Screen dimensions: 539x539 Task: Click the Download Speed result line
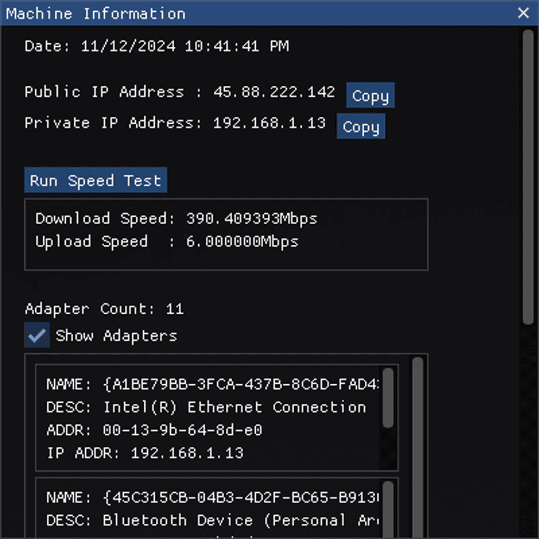point(176,219)
